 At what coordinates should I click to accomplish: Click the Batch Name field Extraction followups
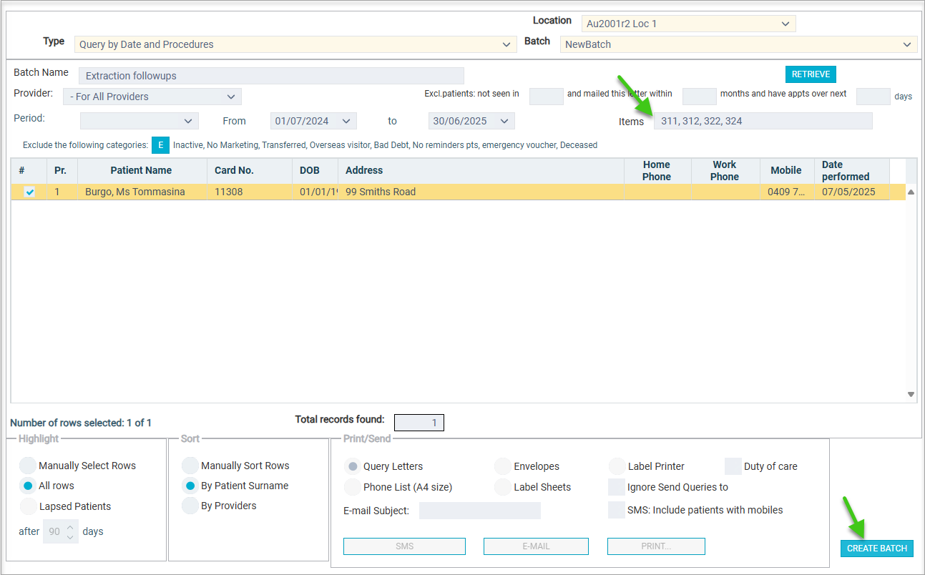(270, 76)
